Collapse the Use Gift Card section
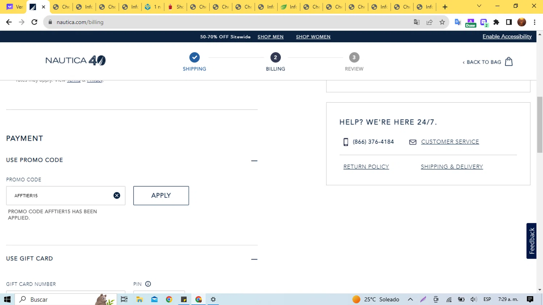The height and width of the screenshot is (305, 543). 254,259
